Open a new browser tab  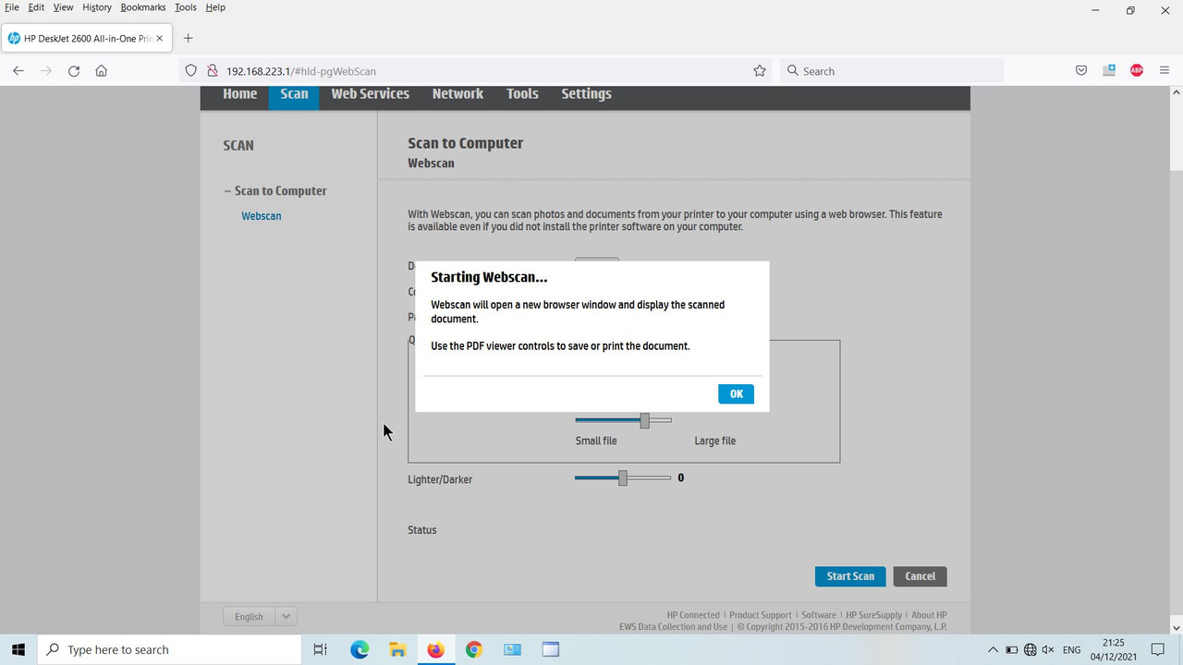(189, 39)
